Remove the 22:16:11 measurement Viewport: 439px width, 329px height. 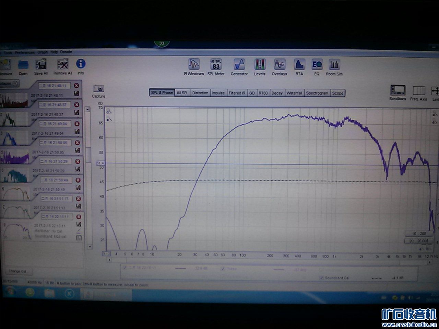[78, 217]
